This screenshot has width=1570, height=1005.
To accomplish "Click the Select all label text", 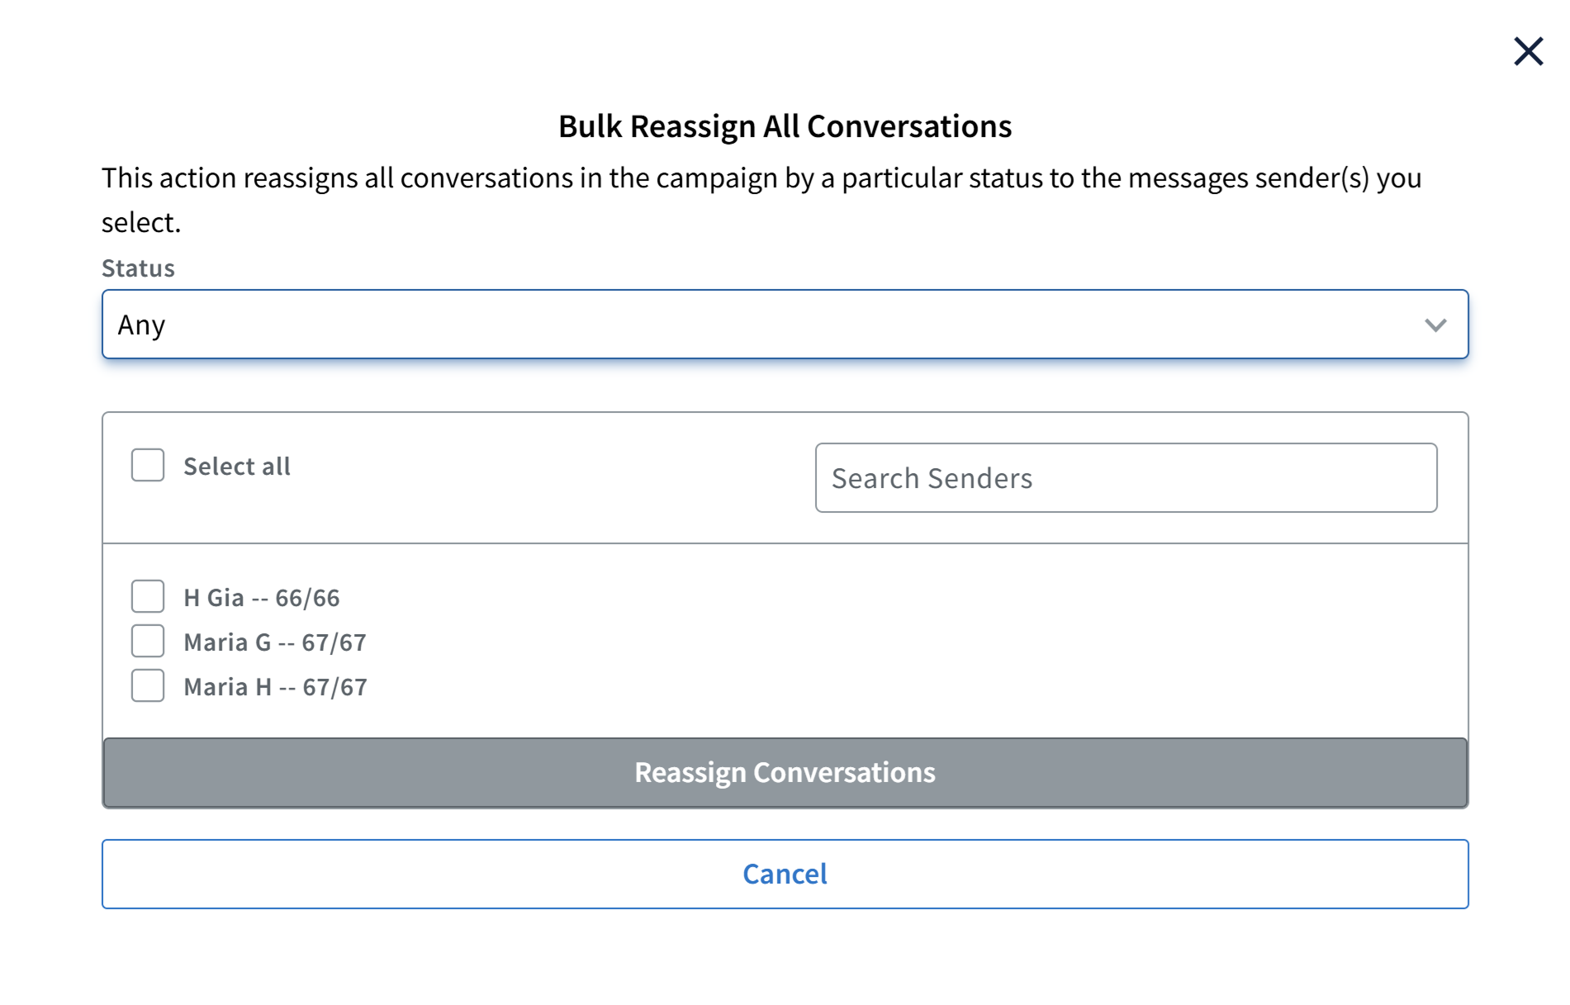I will 236,466.
